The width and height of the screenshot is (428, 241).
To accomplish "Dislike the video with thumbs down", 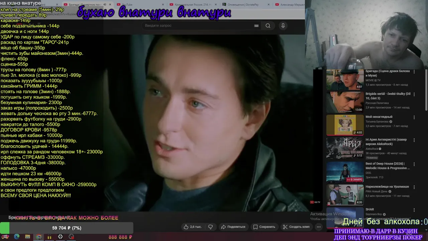I will pyautogui.click(x=210, y=227).
